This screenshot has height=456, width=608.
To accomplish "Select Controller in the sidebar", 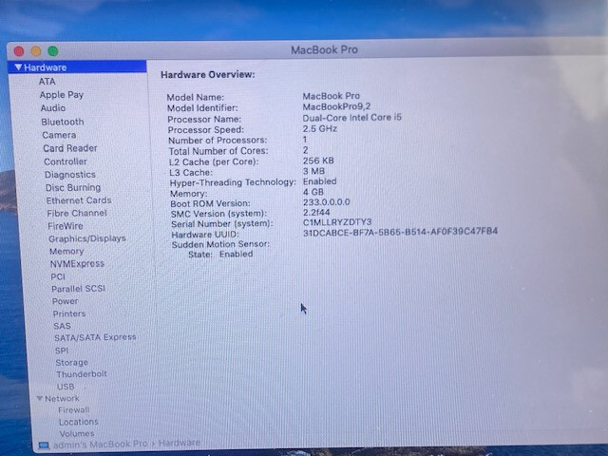I will [x=66, y=161].
